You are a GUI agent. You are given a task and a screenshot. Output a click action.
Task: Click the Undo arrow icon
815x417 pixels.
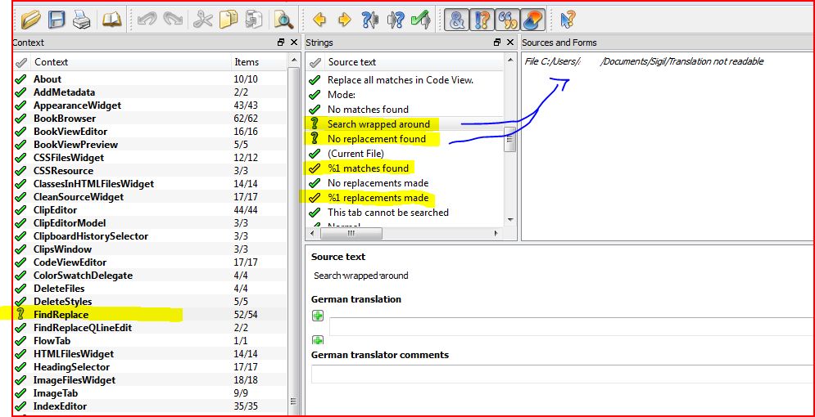(x=147, y=20)
